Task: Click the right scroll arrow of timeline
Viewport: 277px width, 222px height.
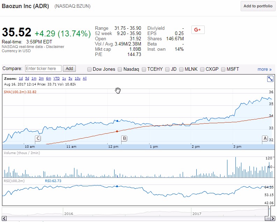Action: point(273,218)
